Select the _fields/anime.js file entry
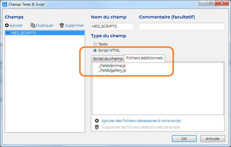 click(112, 65)
